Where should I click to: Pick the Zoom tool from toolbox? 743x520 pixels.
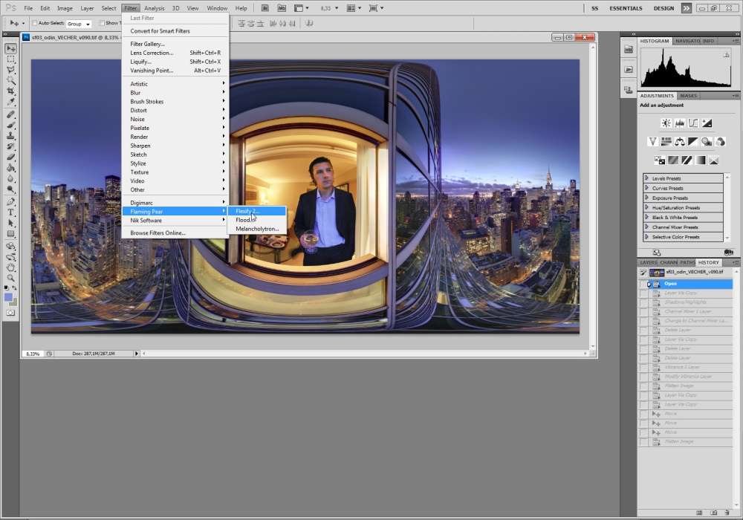[11, 277]
